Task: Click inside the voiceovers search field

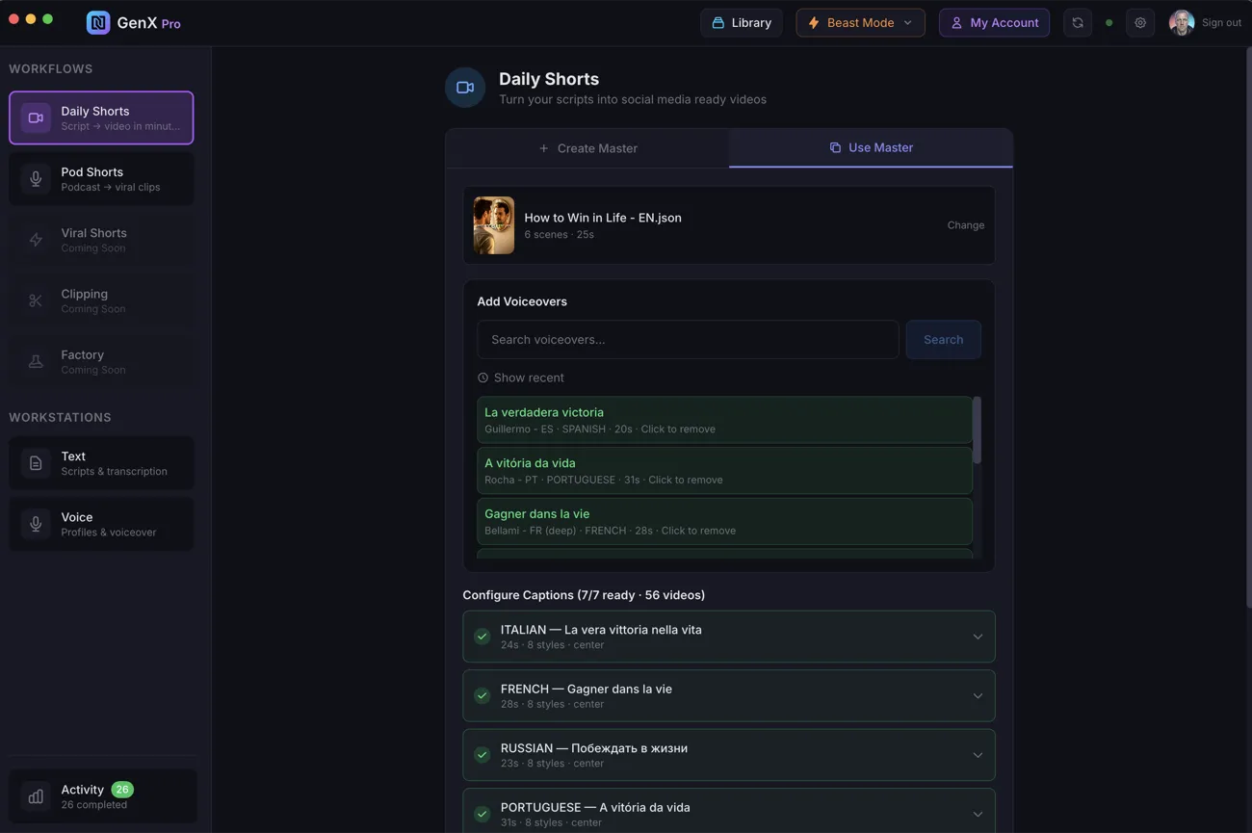Action: click(x=687, y=339)
